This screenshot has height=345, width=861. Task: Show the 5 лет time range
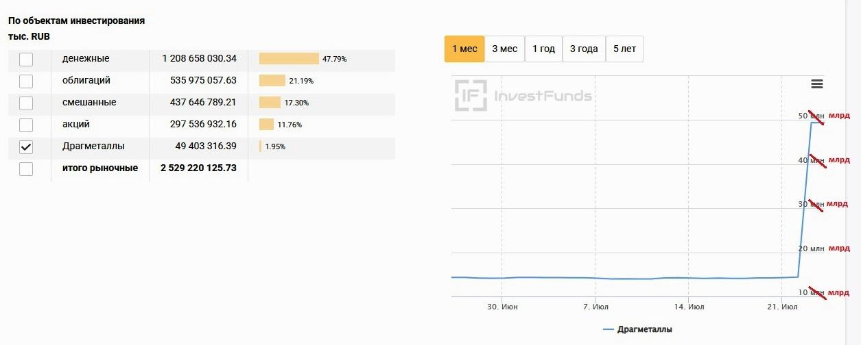(624, 49)
